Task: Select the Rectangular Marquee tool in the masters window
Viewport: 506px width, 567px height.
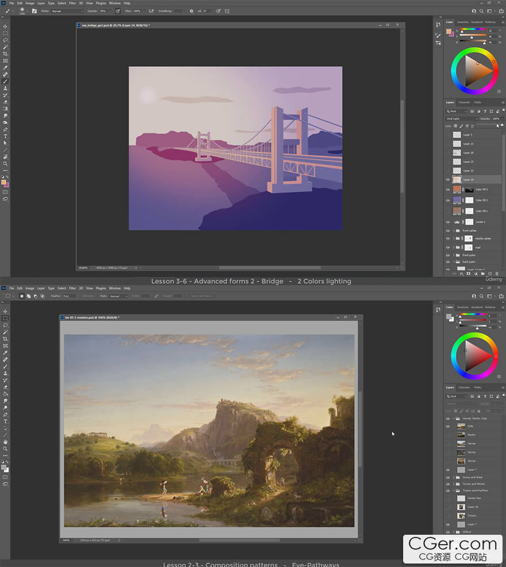Action: coord(5,318)
